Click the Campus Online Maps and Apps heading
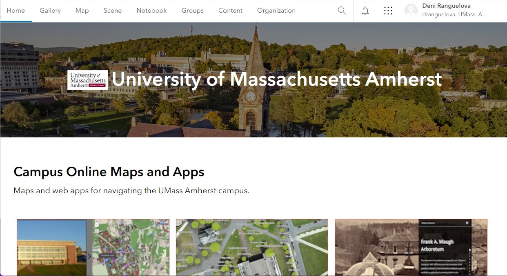This screenshot has height=276, width=507. click(109, 172)
